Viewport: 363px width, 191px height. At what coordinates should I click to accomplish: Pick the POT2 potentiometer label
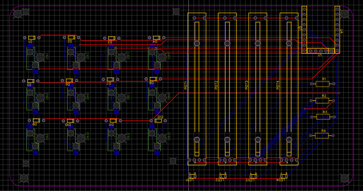pos(216,85)
